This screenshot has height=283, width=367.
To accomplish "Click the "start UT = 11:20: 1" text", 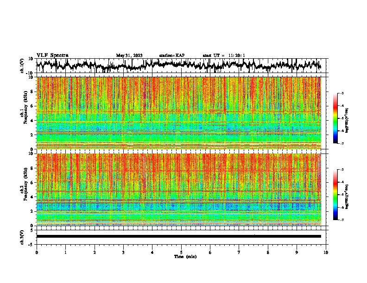I will (224, 55).
